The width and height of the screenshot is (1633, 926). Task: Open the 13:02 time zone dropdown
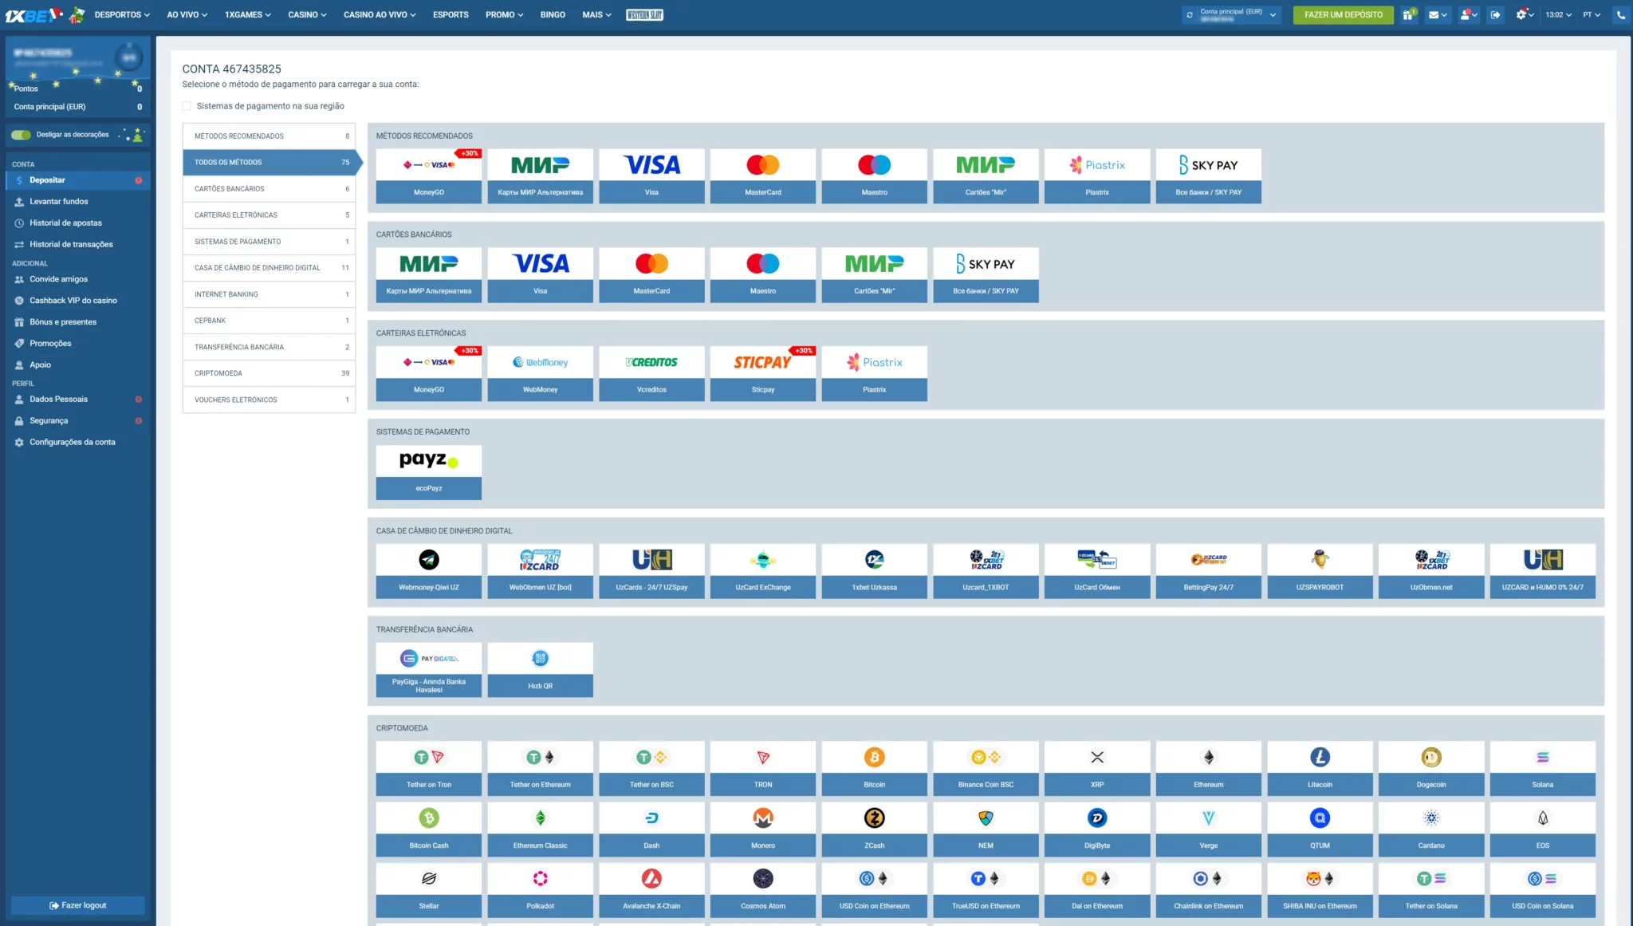click(x=1558, y=14)
